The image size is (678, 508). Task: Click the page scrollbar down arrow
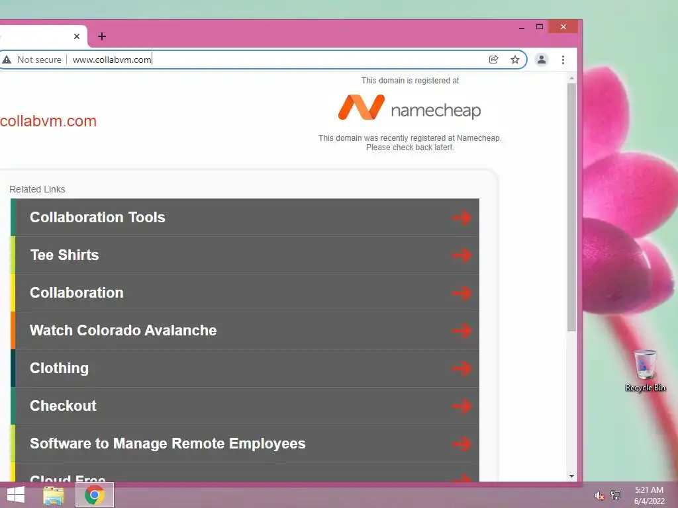click(571, 476)
